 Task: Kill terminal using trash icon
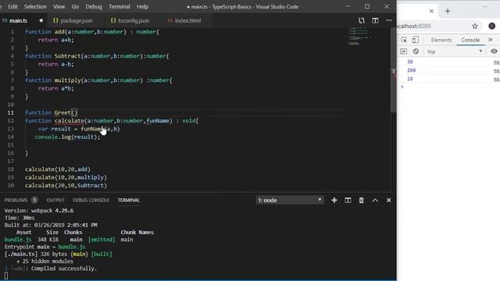pos(361,200)
